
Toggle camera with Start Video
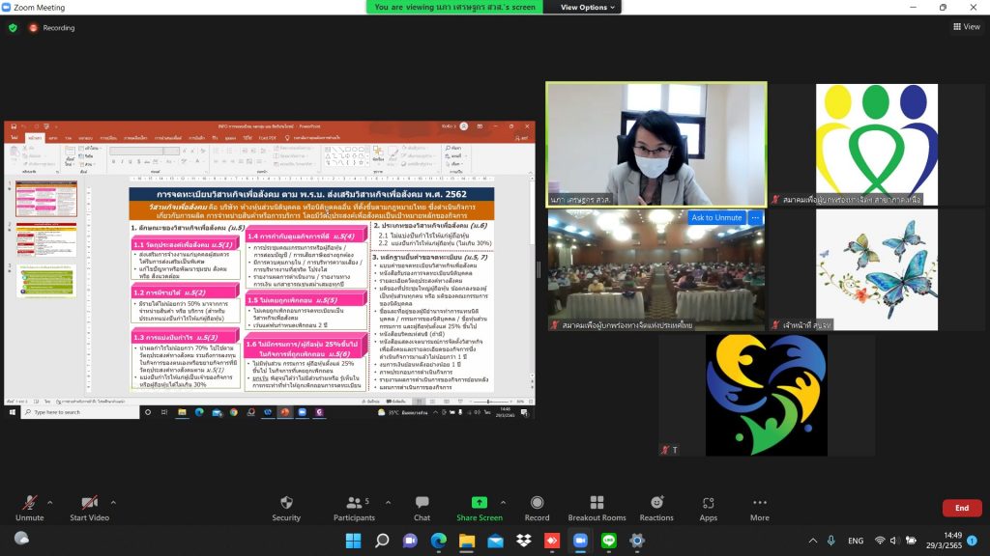click(89, 503)
